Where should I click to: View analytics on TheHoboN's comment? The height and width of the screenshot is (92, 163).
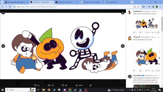153,32
